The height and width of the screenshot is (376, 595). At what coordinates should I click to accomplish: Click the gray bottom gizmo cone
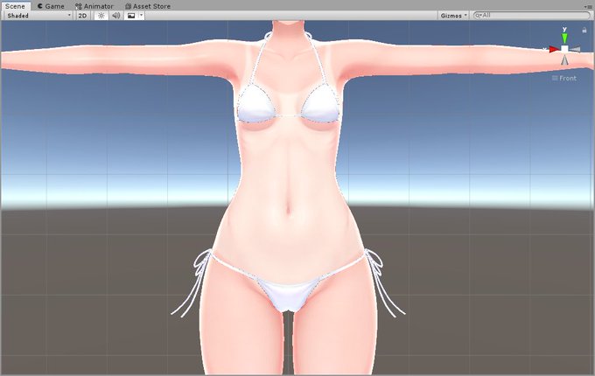pos(565,59)
